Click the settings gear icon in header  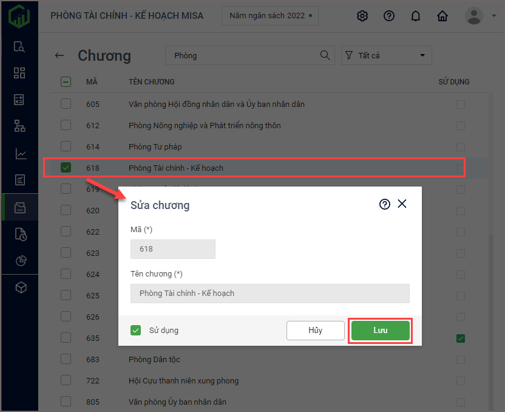pyautogui.click(x=362, y=16)
